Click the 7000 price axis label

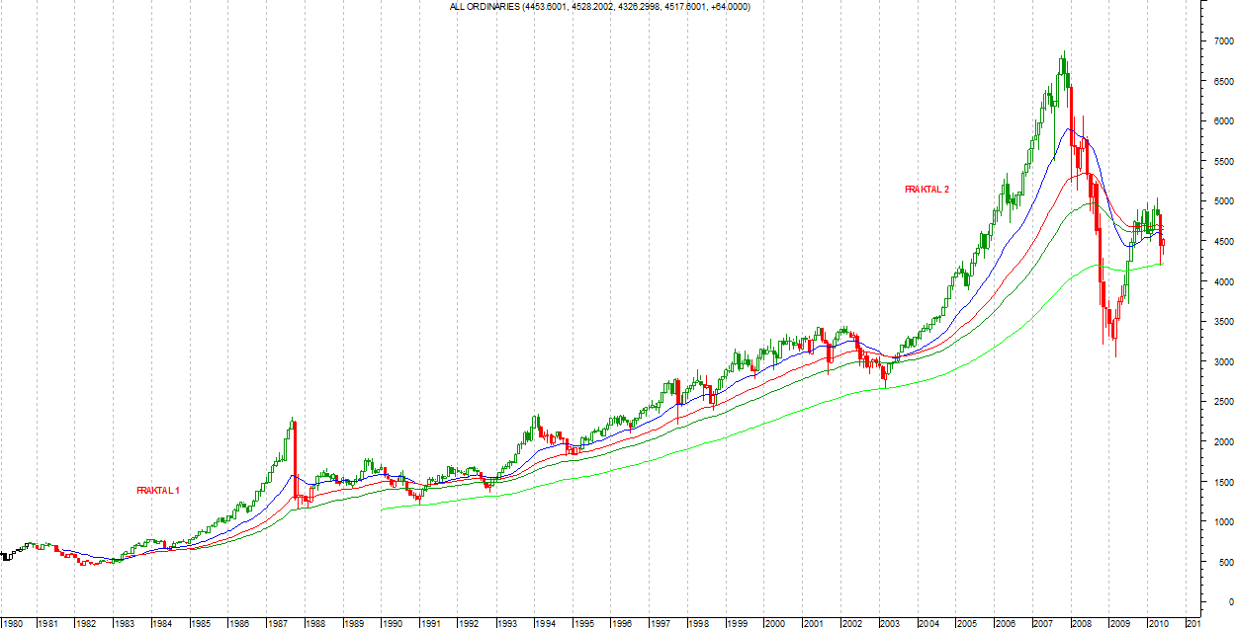(1215, 40)
